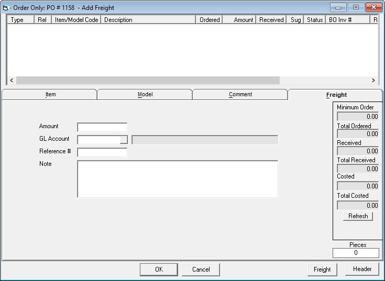This screenshot has width=385, height=281.
Task: Click the 'GL Account' label
Action: (54, 139)
